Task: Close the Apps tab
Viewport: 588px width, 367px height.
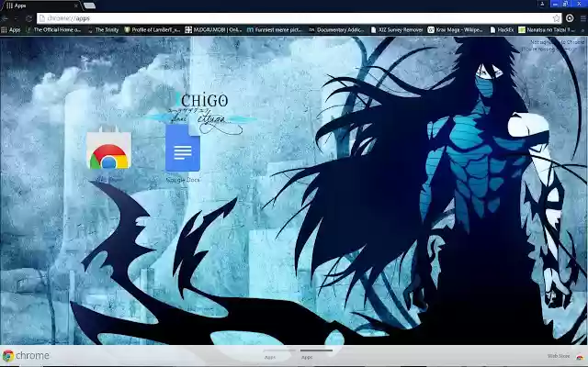Action: (75, 6)
